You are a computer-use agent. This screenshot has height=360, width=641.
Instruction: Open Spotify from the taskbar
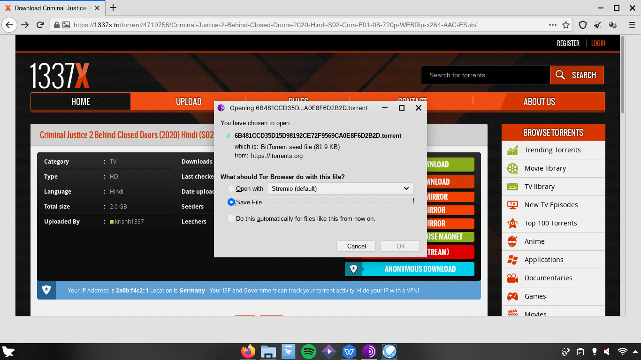(308, 352)
